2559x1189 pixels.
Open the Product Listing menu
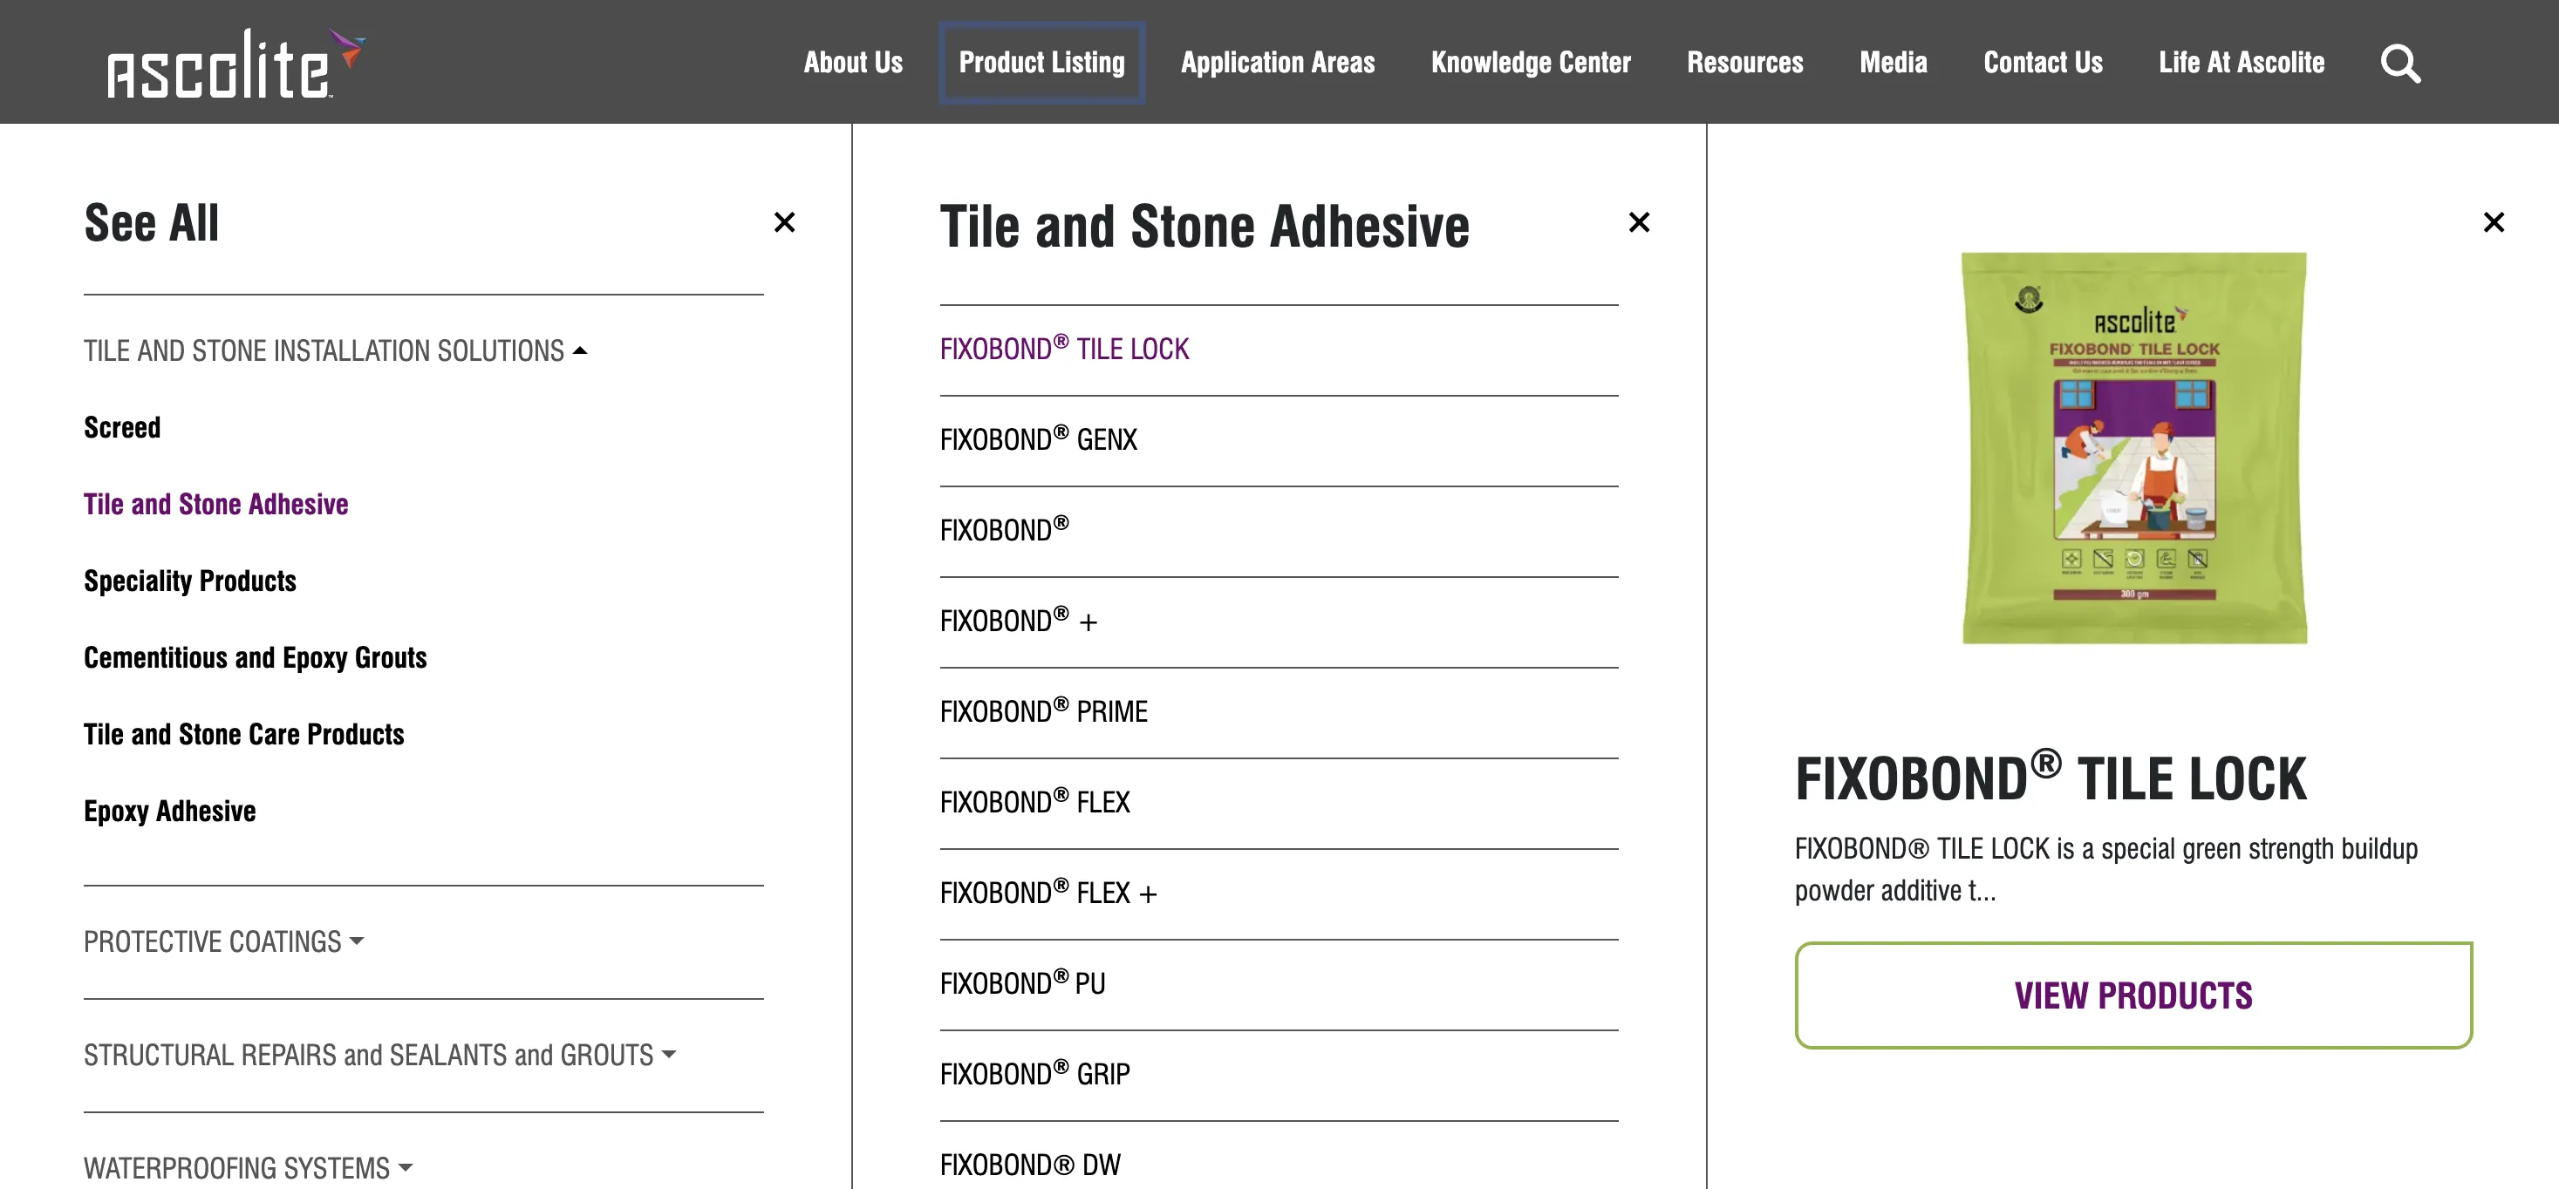coord(1041,63)
